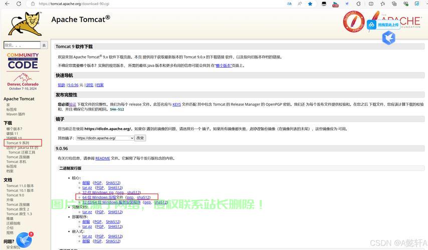
Task: Click the small bird extension icon in toolbar
Action: point(347,4)
